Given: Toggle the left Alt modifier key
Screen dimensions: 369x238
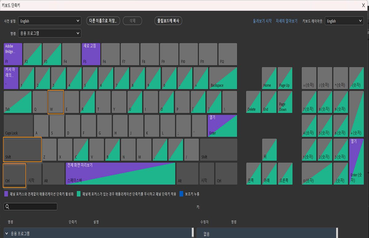Looking at the screenshot, I should [54, 174].
